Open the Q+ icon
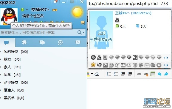The image size is (172, 109). pyautogui.click(x=117, y=65)
